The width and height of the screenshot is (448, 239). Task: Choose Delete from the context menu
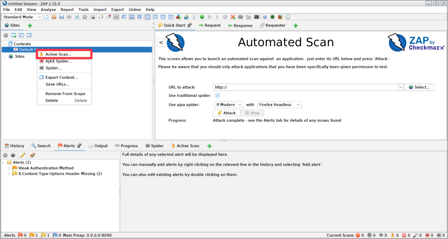[64, 100]
